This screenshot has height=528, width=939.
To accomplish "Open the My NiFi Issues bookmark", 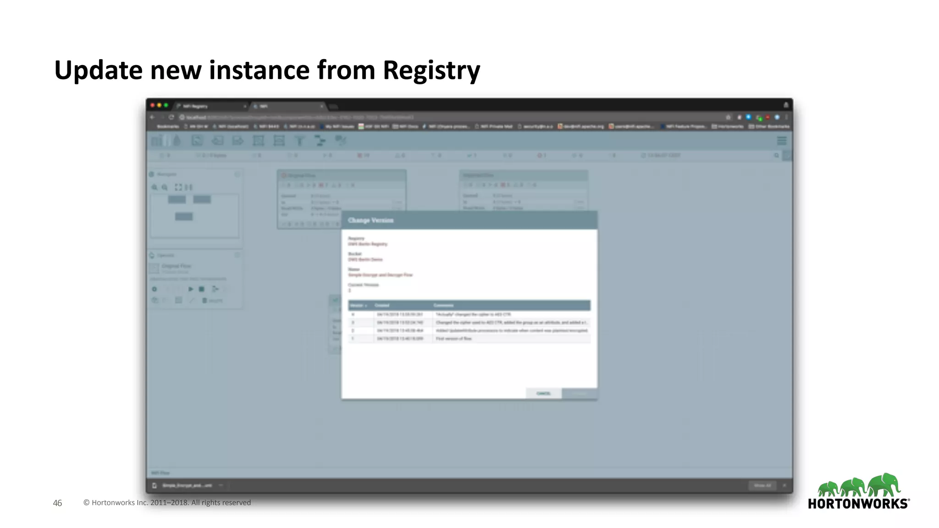I will (337, 126).
